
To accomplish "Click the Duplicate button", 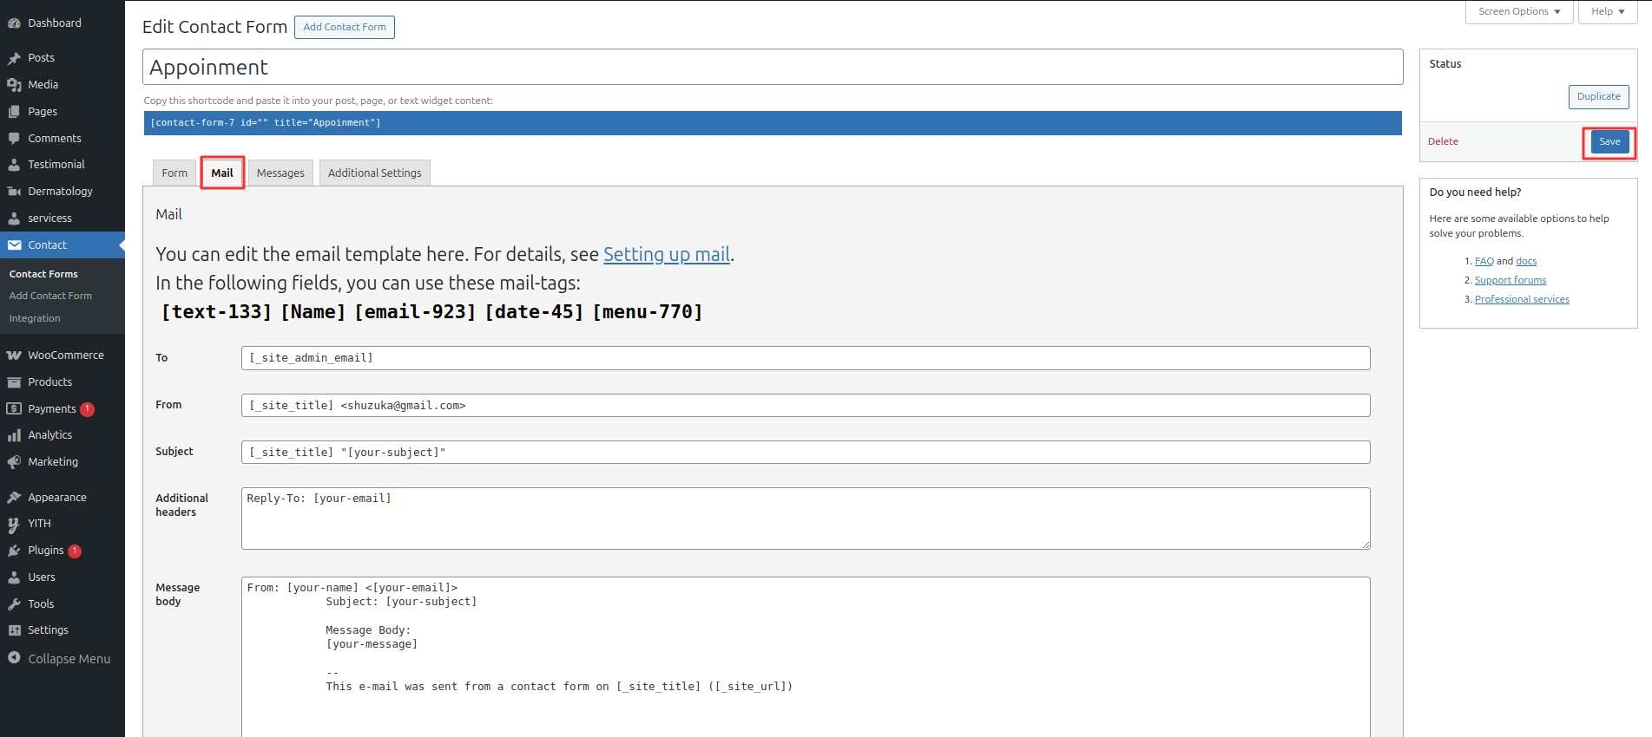I will 1598,97.
